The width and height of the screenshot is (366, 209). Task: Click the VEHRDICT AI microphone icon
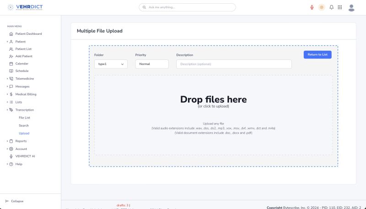(x=11, y=156)
